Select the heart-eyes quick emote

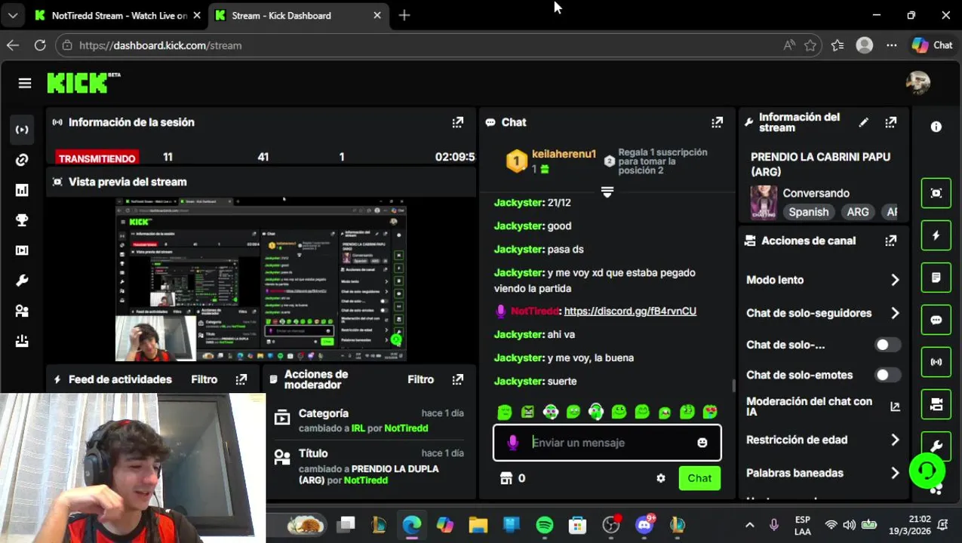pos(710,412)
